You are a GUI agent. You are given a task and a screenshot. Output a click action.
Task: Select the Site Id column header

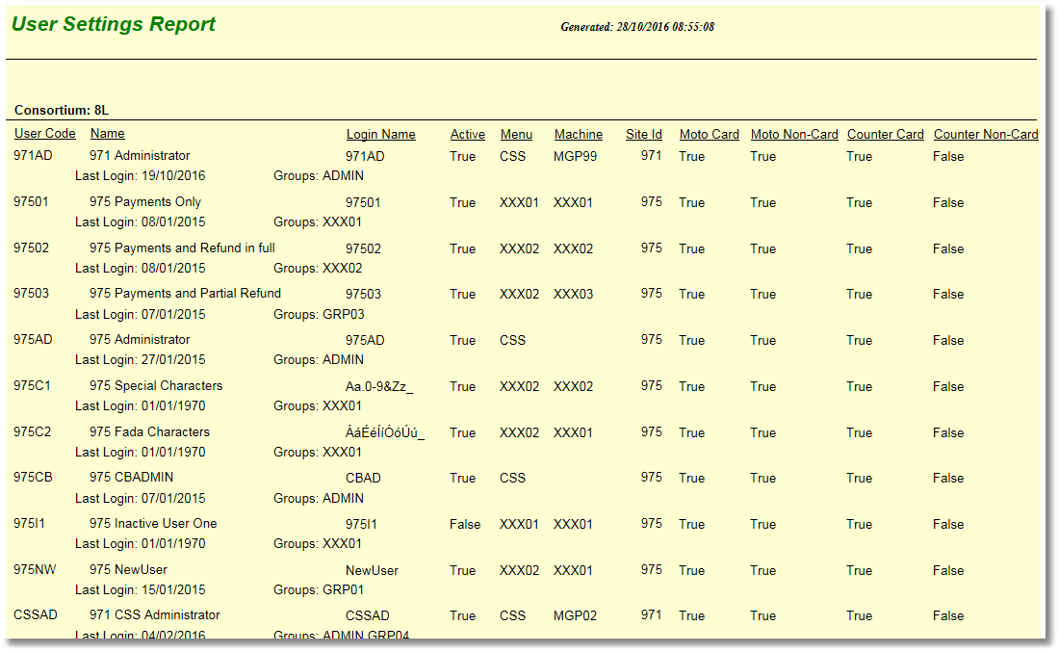[643, 135]
